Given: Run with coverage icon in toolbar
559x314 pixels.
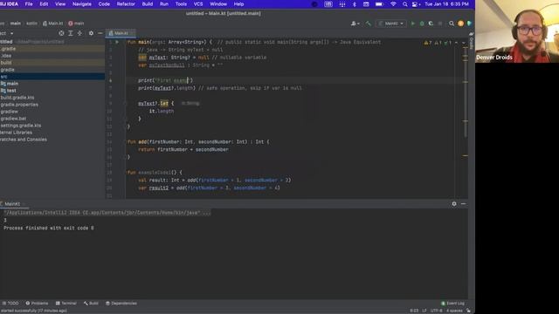Looking at the screenshot, I should (431, 24).
